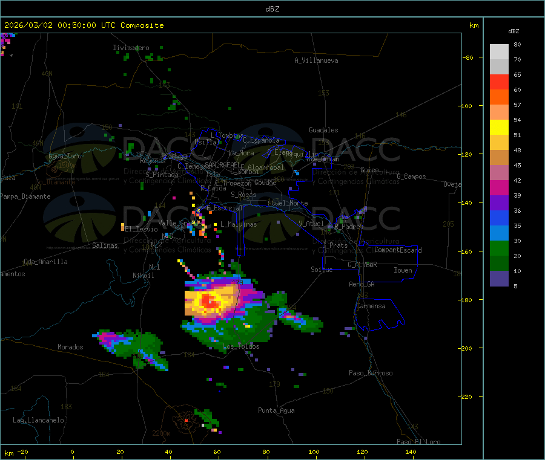Click the green 30-20 dBZ legend swatch
The image size is (545, 460).
499,248
